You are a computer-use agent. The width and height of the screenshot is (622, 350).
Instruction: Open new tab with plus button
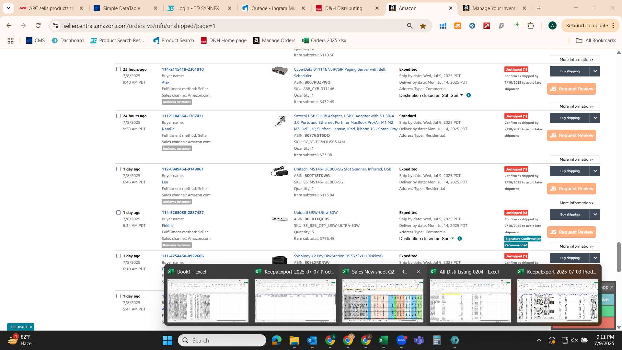pyautogui.click(x=539, y=8)
